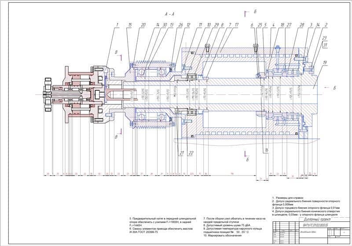Click part callout number 29
The image size is (352, 246).
(x=216, y=25)
